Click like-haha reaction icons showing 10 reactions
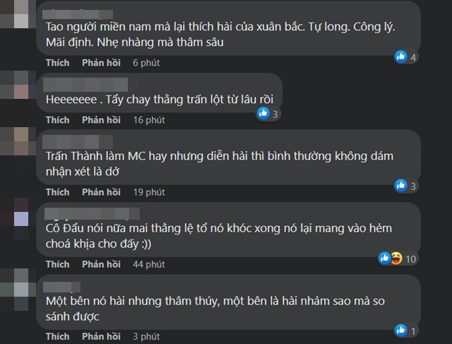Viewport: 452px width, 344px height. point(391,259)
